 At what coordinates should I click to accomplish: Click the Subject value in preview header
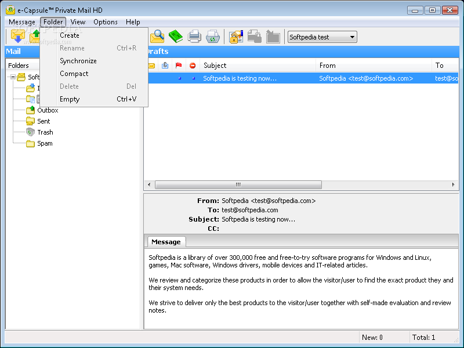point(258,219)
